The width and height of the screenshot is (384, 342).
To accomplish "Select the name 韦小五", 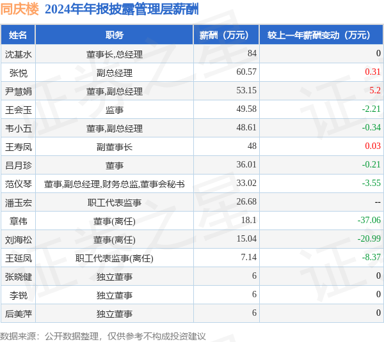I will click(x=19, y=128).
